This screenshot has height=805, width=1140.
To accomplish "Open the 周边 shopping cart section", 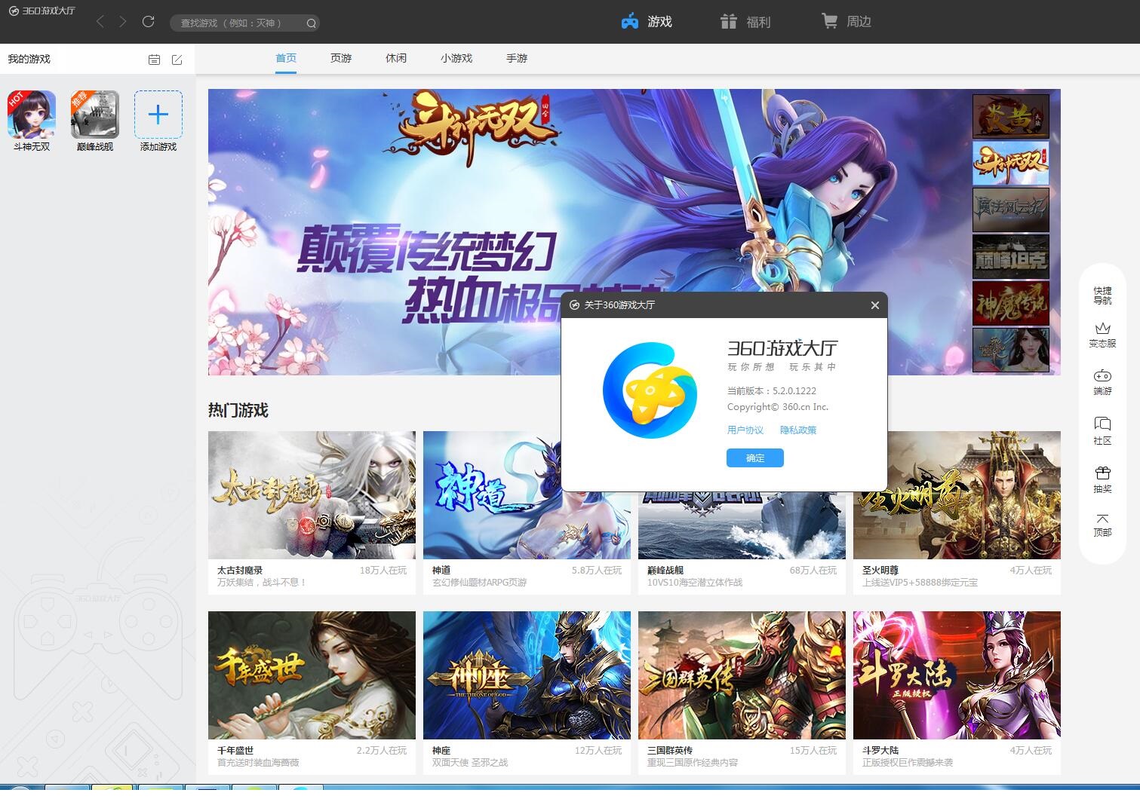I will click(x=847, y=22).
